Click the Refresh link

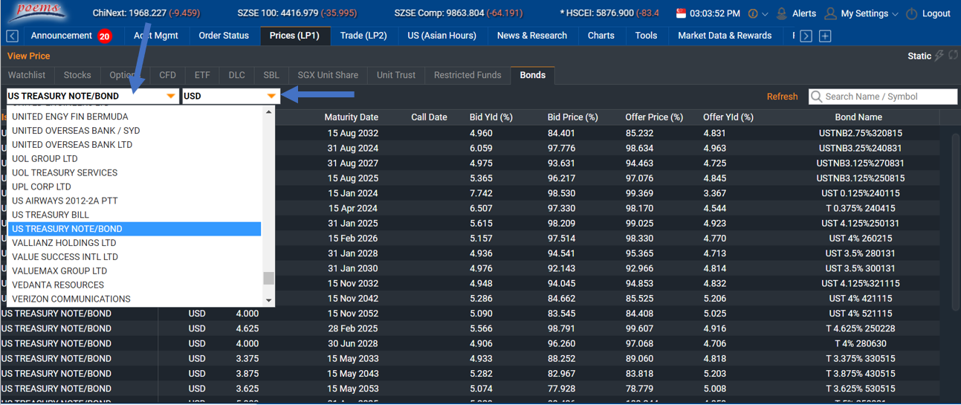click(x=782, y=97)
